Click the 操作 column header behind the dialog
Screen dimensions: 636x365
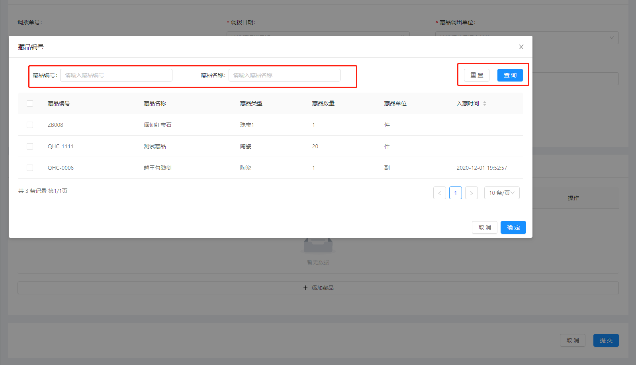click(x=573, y=198)
